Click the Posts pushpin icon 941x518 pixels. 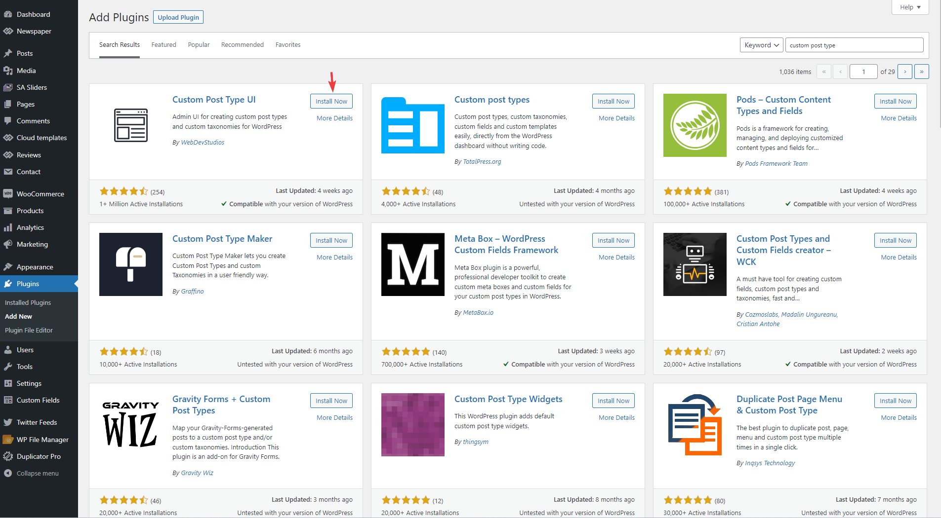[x=8, y=53]
